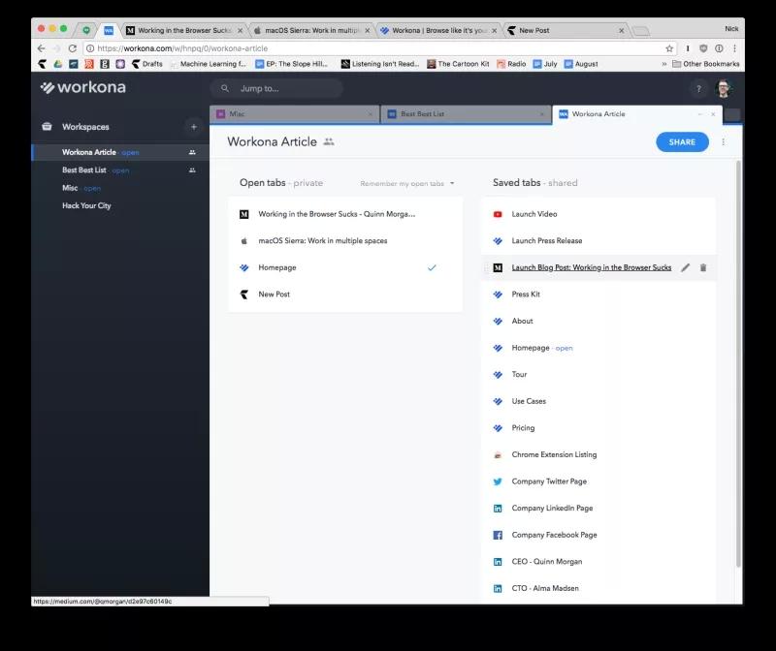776x651 pixels.
Task: Open the help question mark icon
Action: [698, 89]
